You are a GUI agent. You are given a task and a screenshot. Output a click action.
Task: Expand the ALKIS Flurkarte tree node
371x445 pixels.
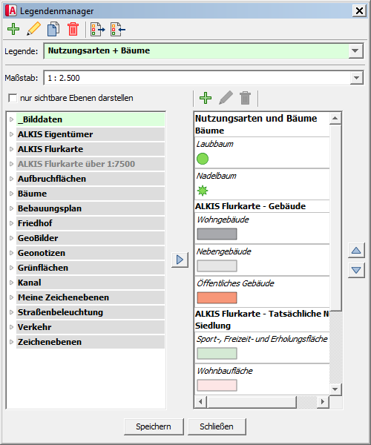(11, 149)
